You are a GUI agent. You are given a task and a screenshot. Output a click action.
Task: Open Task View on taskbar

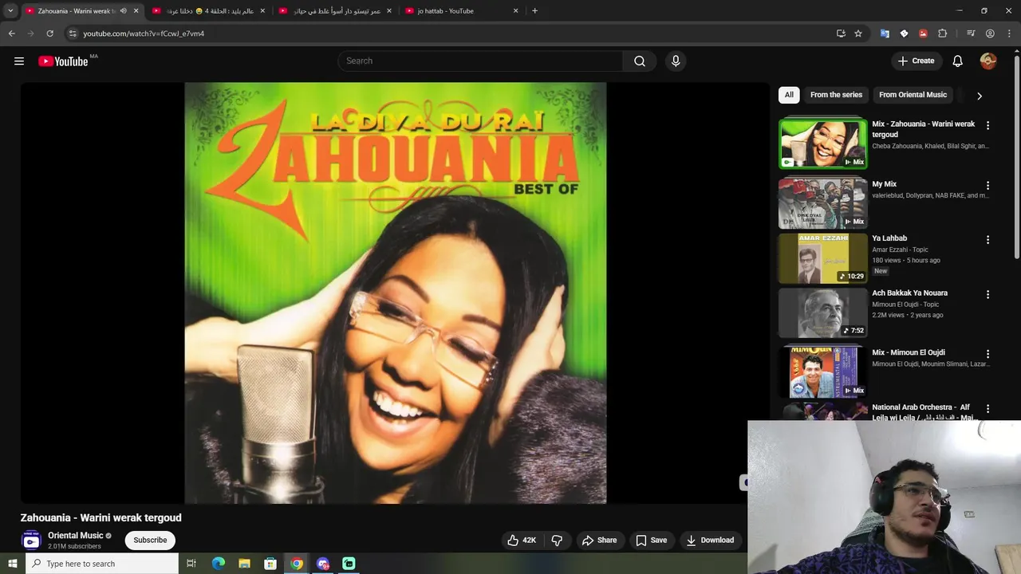(191, 564)
